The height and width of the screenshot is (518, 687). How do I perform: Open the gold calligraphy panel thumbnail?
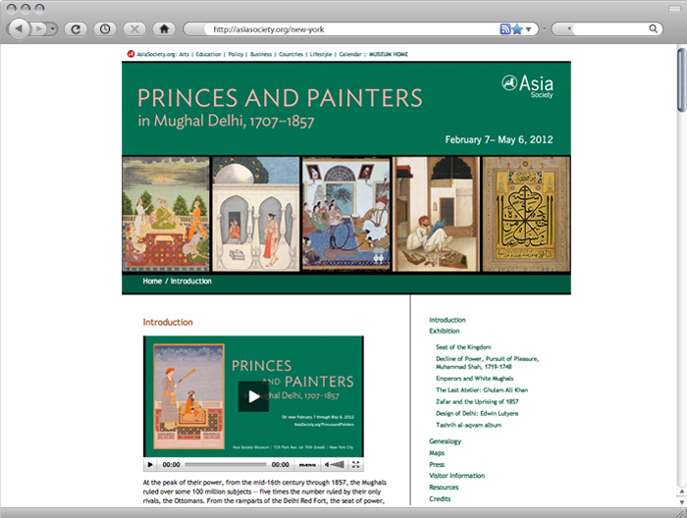(526, 214)
